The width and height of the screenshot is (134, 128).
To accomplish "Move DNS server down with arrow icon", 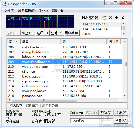I will coord(123,18).
